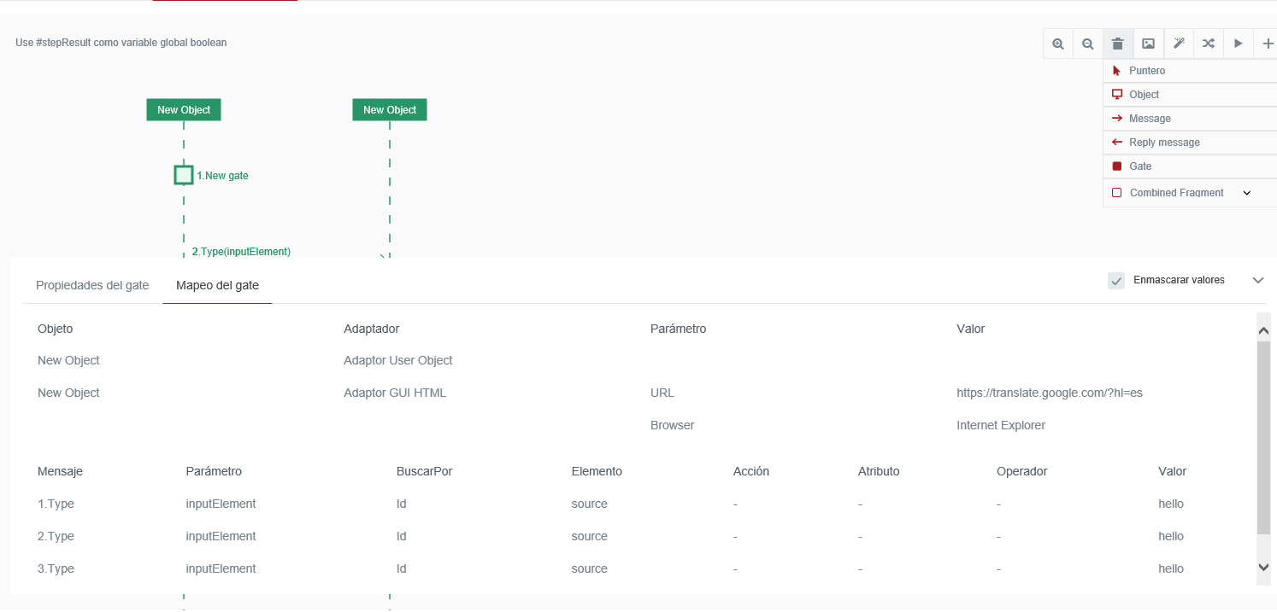Expand the Combined Fragment dropdown arrow

tap(1246, 193)
